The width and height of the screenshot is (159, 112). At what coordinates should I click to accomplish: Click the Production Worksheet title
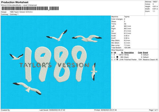(x=15, y=2)
